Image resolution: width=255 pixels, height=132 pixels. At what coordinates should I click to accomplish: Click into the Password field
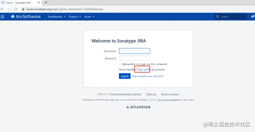pyautogui.click(x=134, y=58)
